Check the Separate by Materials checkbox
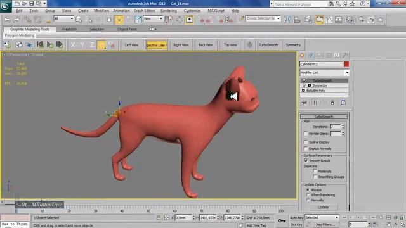The height and width of the screenshot is (228, 406). click(x=315, y=171)
